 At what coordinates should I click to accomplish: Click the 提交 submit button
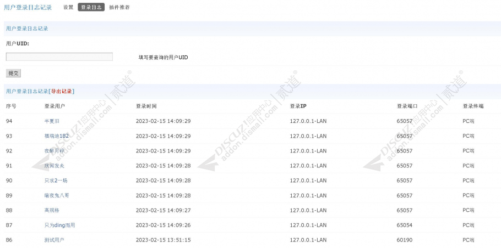(x=13, y=73)
